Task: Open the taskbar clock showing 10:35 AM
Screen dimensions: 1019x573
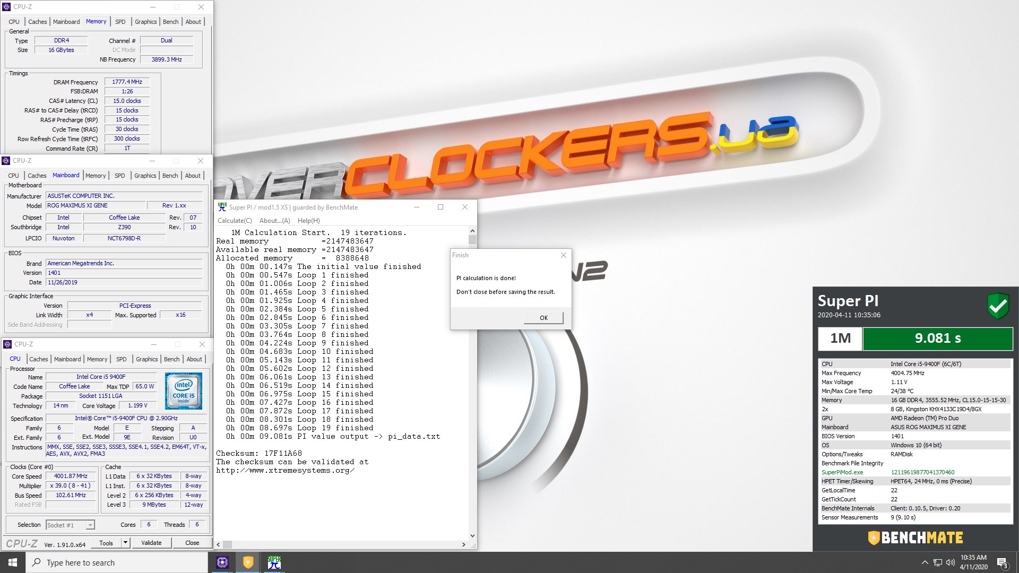Action: 973,562
